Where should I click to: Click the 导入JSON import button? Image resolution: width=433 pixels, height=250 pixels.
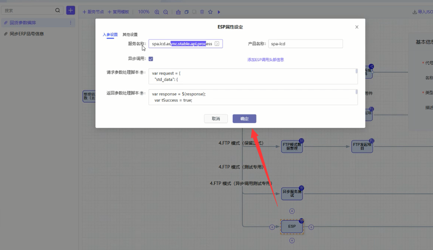tap(423, 12)
